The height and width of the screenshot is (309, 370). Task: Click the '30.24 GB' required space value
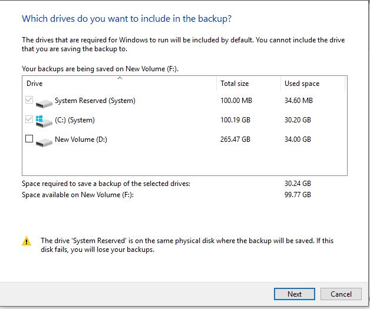click(298, 184)
